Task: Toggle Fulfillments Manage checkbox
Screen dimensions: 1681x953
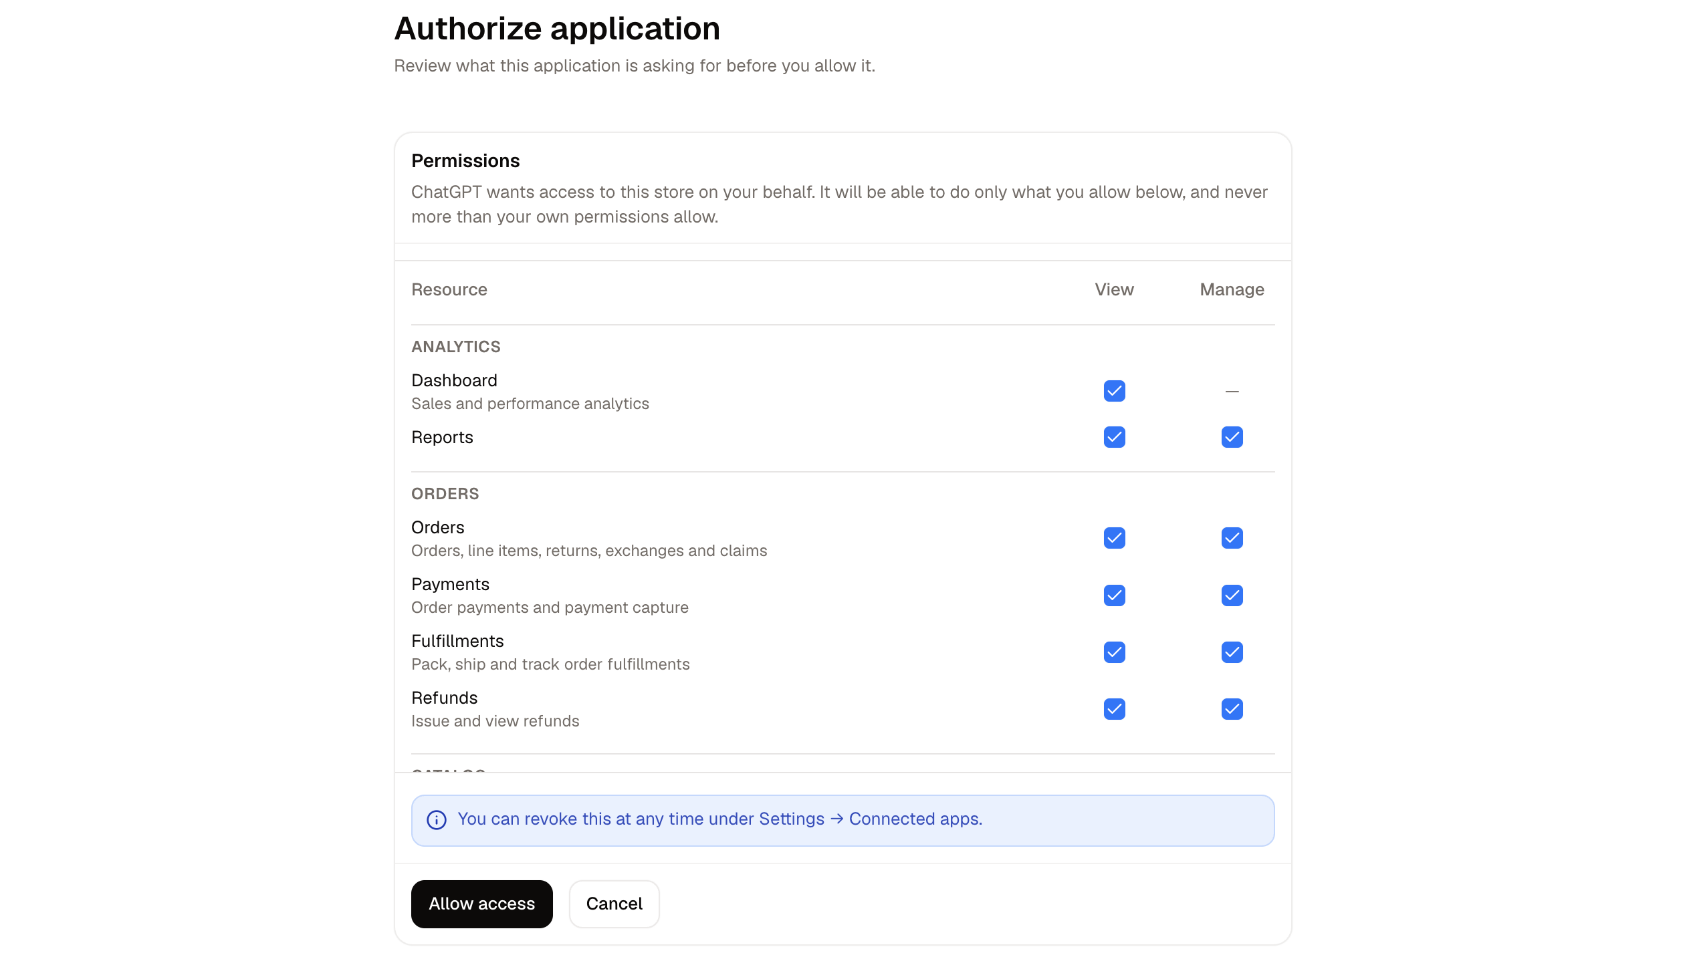Action: [1232, 652]
